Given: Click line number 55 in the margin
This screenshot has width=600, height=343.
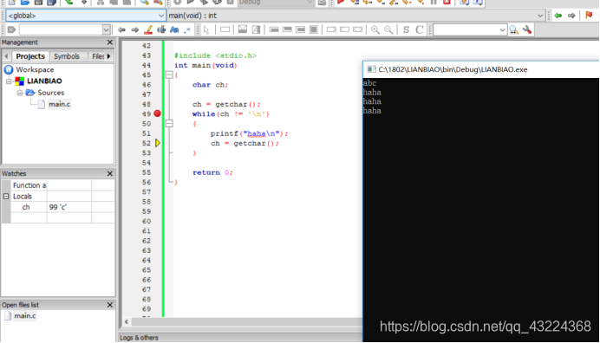Looking at the screenshot, I should (x=147, y=172).
